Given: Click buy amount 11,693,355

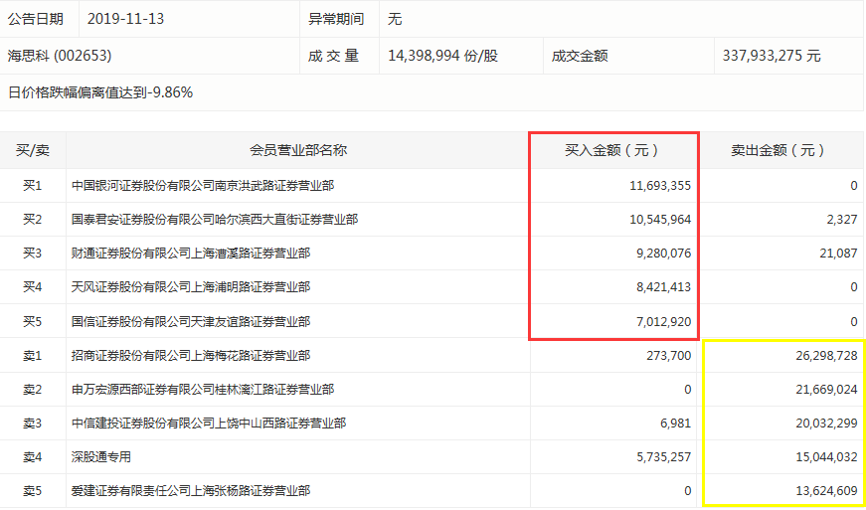Looking at the screenshot, I should tap(659, 186).
